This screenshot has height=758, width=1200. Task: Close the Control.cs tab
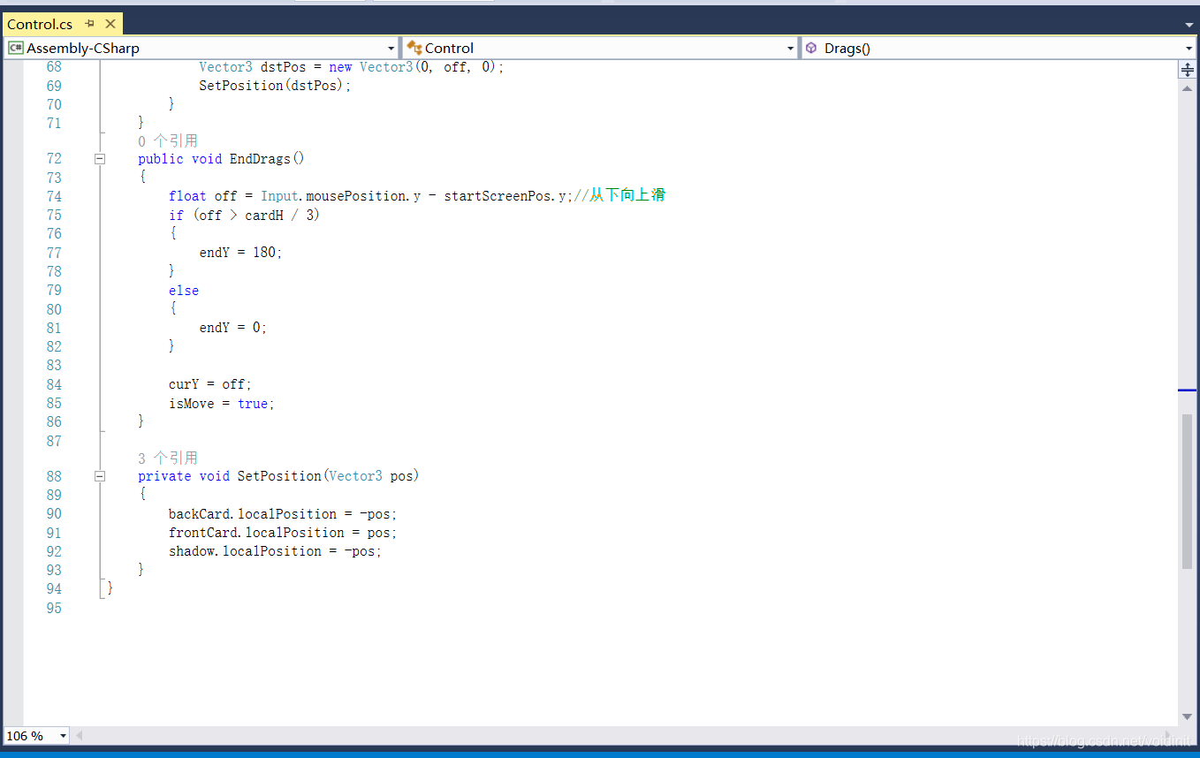pos(110,24)
